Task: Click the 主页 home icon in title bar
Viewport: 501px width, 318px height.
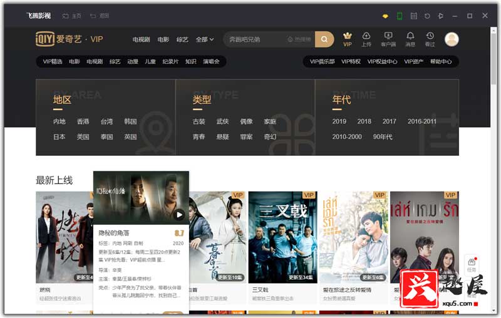Action: pos(66,16)
